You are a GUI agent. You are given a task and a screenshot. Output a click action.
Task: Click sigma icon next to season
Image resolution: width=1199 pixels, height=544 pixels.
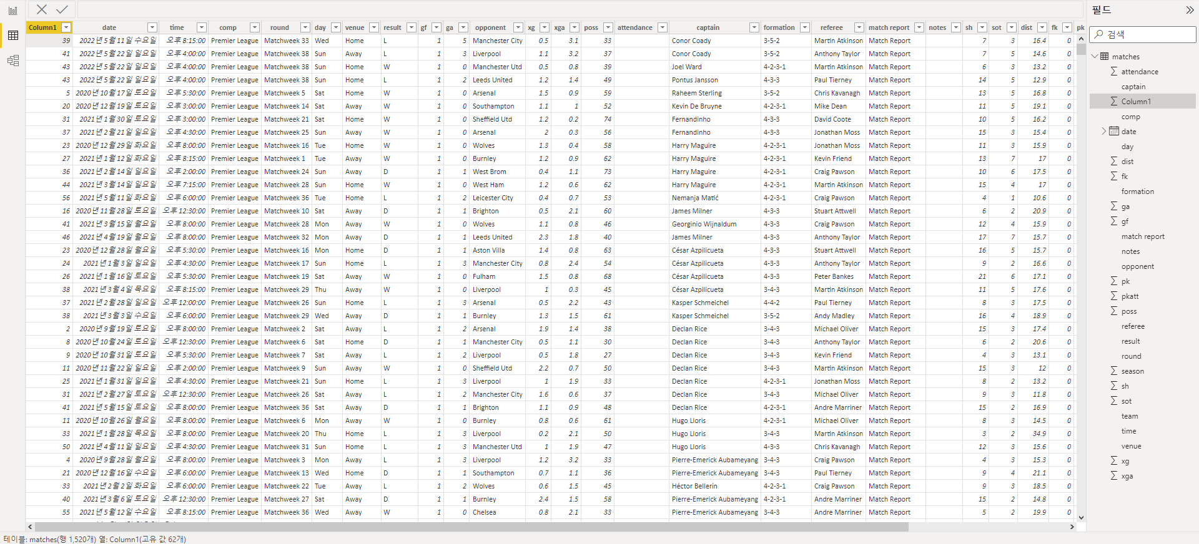point(1114,371)
